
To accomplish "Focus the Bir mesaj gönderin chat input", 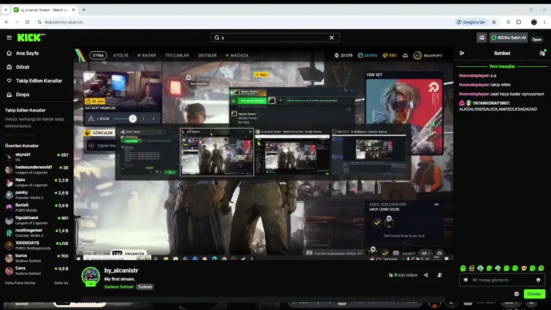I will tap(502, 280).
